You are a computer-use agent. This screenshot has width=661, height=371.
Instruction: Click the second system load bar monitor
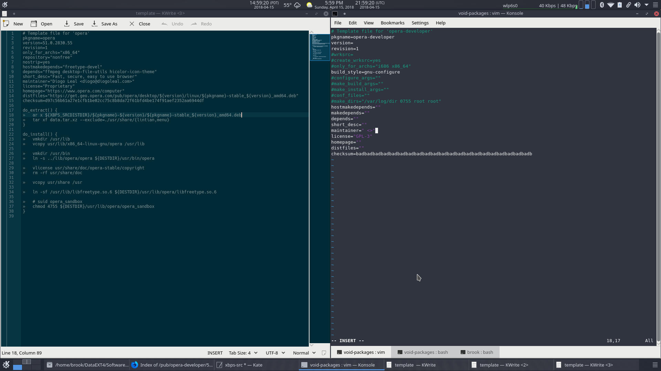(587, 5)
